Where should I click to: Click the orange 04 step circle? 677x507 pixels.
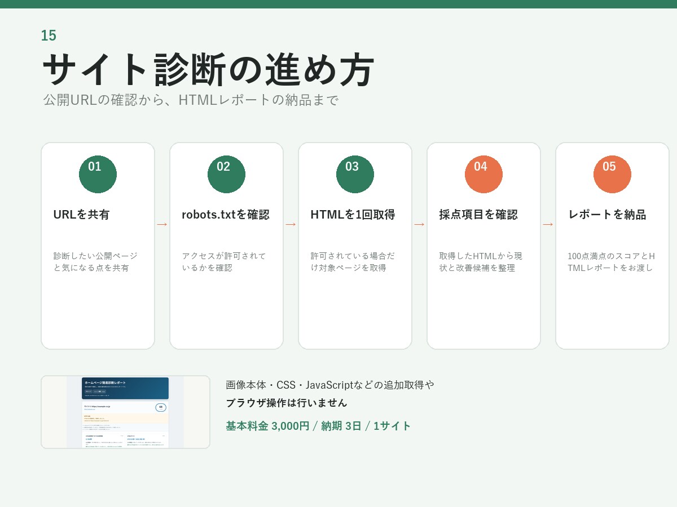[x=483, y=174]
